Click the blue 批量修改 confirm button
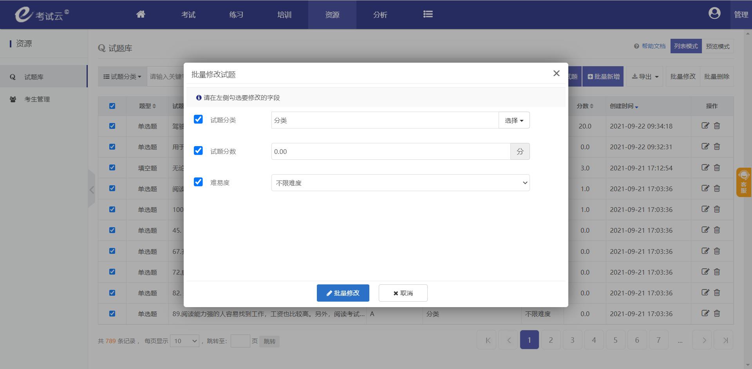The height and width of the screenshot is (369, 752). 343,293
